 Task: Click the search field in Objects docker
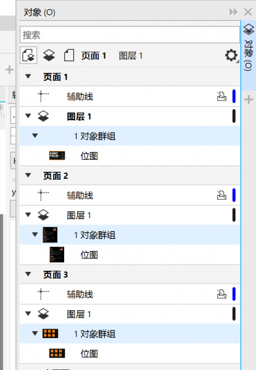[x=130, y=35]
